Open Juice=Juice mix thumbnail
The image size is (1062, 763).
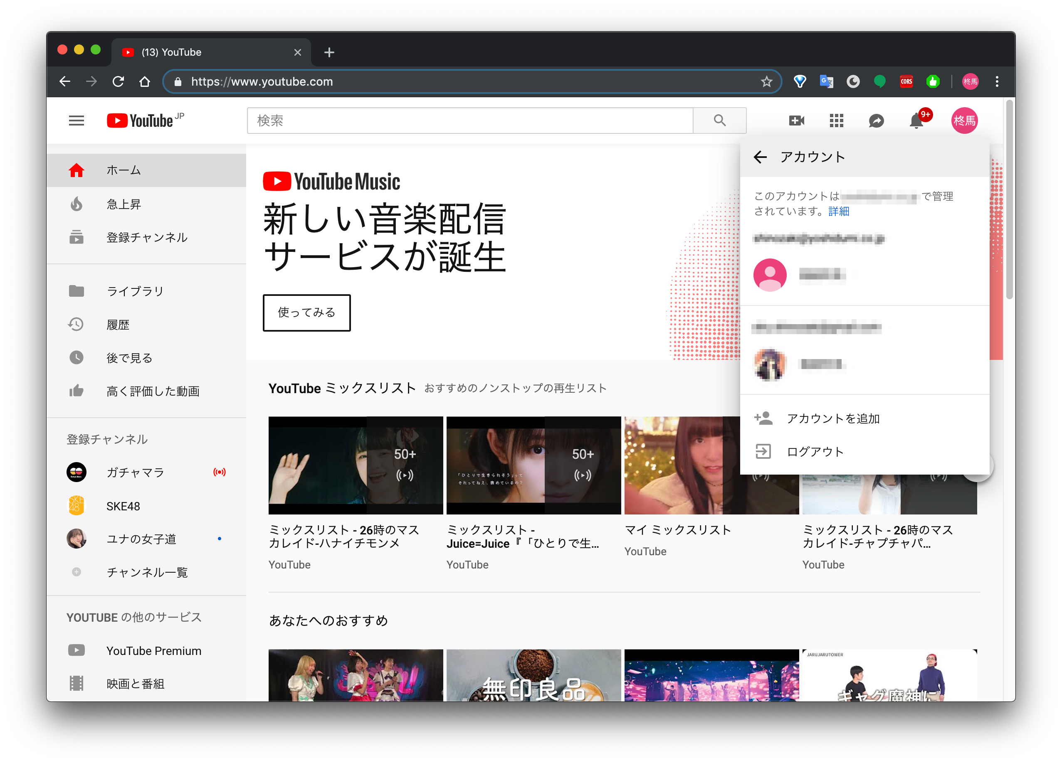533,465
